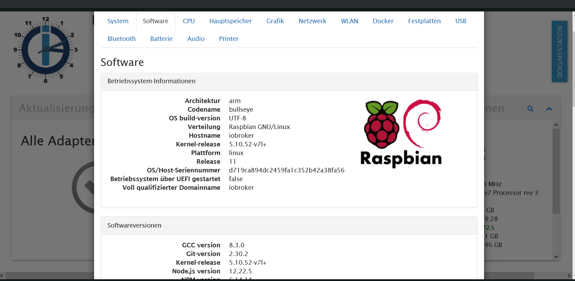
Task: Select the USB tab
Action: (x=461, y=21)
